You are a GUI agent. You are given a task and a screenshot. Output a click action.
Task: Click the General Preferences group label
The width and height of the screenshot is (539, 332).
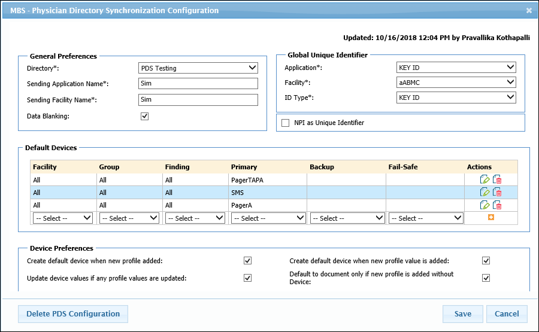coord(63,56)
